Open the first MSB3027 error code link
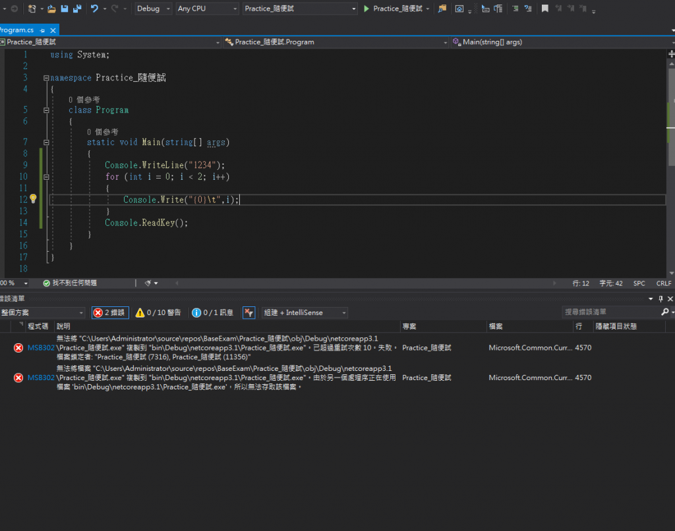Viewport: 675px width, 531px height. pyautogui.click(x=41, y=347)
